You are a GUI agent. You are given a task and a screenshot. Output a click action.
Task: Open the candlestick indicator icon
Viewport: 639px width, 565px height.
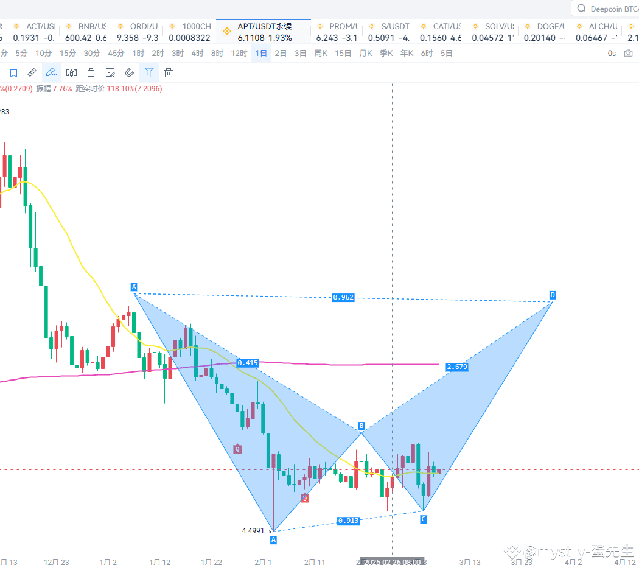click(x=71, y=72)
